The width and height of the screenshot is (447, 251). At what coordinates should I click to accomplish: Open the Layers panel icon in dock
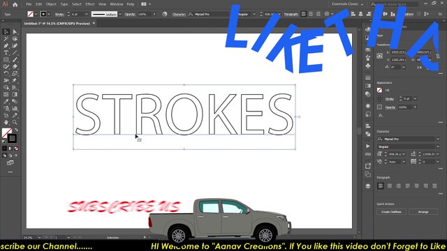pyautogui.click(x=368, y=186)
